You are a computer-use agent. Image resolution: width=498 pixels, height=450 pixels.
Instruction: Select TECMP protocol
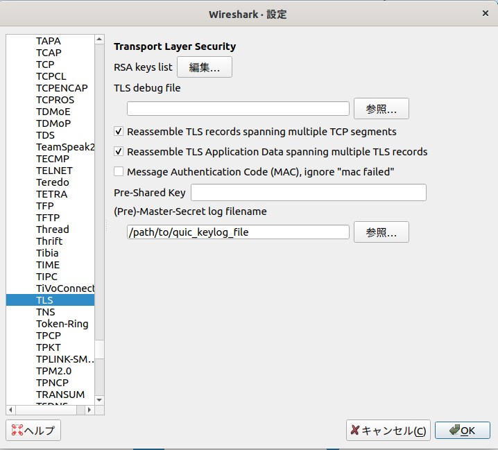pos(53,159)
